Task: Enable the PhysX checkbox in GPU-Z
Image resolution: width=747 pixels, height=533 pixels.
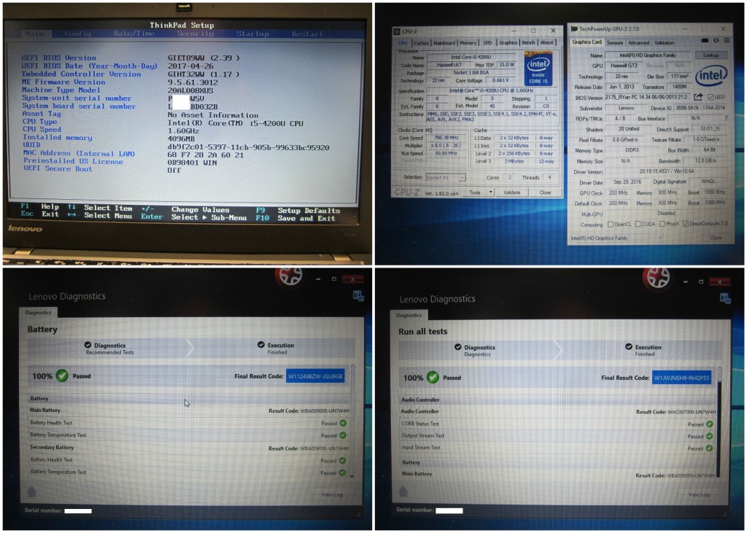Action: [x=662, y=224]
